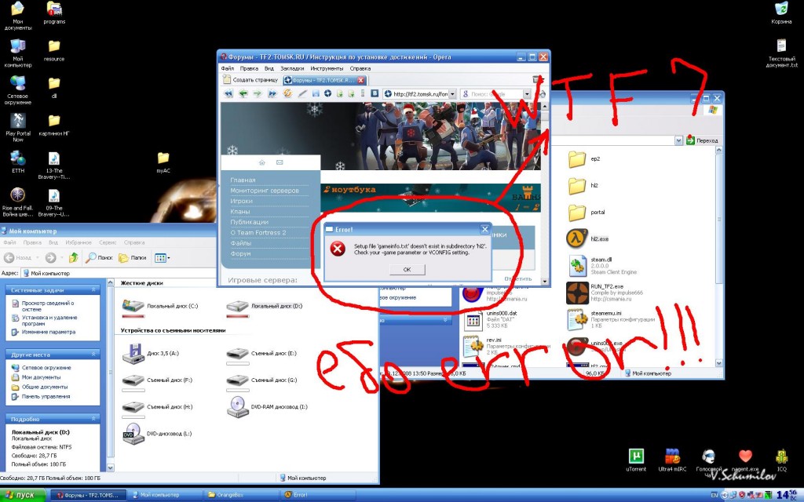Click the blue floppy Save icon in Opera
This screenshot has width=804, height=502.
(x=316, y=94)
